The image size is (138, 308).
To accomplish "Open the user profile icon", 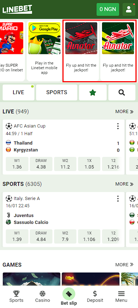I will (x=129, y=9).
